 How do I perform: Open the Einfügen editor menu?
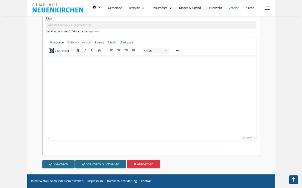pyautogui.click(x=73, y=42)
